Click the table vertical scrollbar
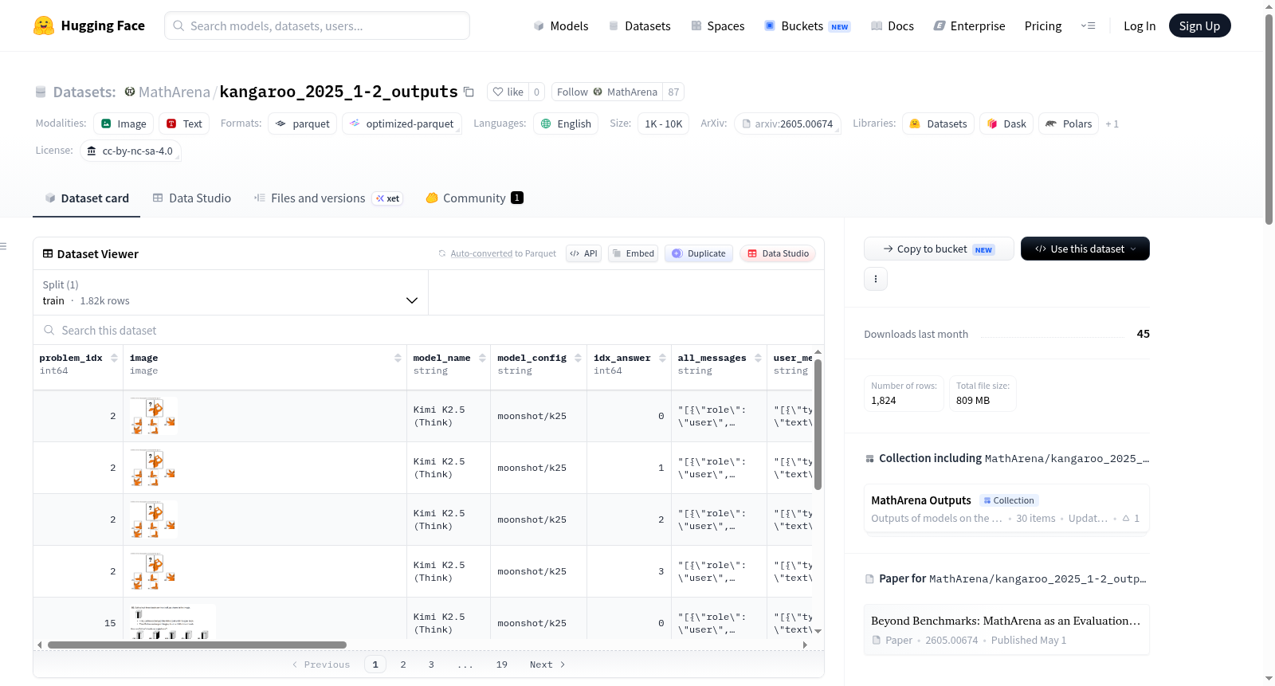This screenshot has height=686, width=1275. [818, 424]
